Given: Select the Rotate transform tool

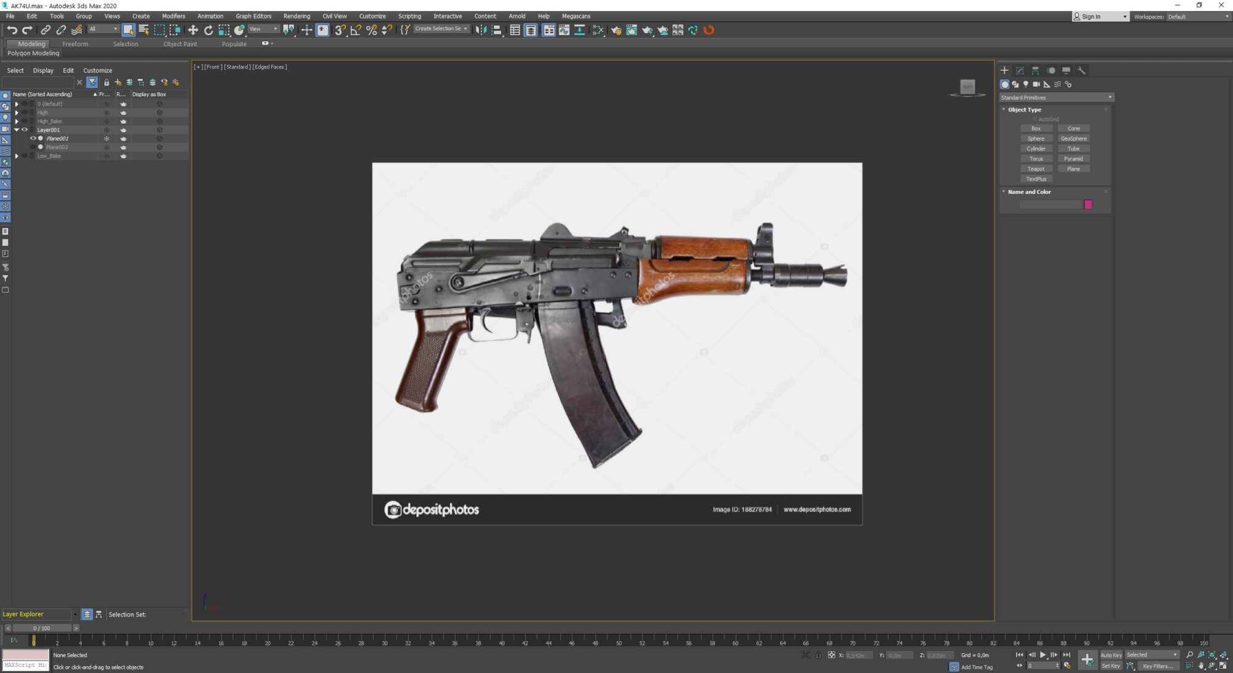Looking at the screenshot, I should pos(208,30).
